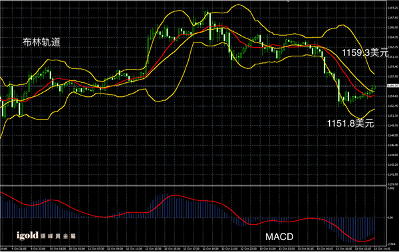399x252 pixels.
Task: Select the MACD indicator label
Action: click(279, 237)
